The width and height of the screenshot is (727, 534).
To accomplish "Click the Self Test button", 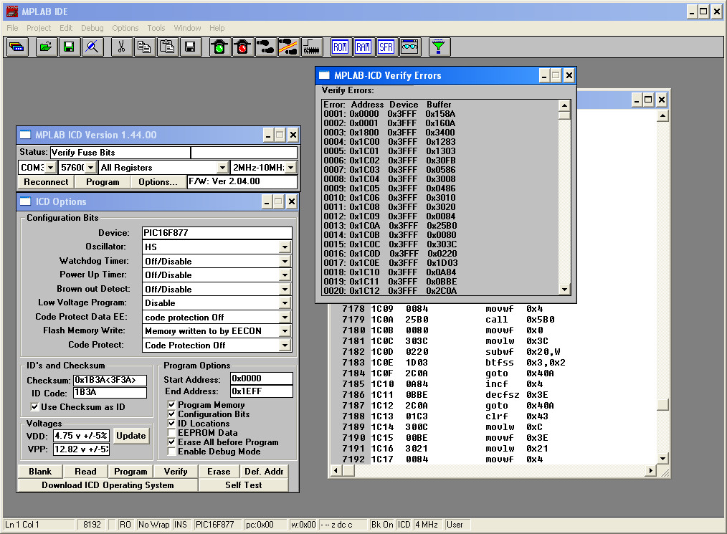I will point(244,485).
